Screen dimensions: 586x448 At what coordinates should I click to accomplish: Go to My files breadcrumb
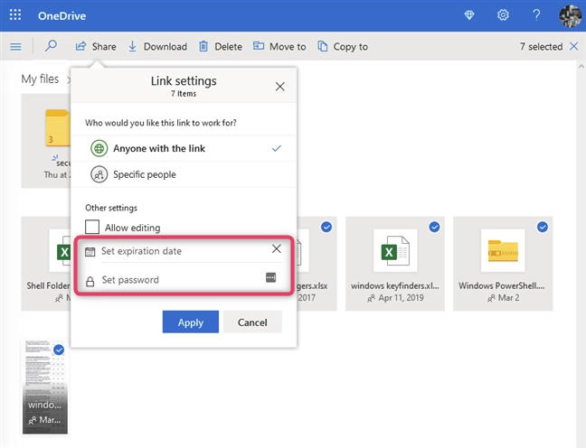point(40,79)
